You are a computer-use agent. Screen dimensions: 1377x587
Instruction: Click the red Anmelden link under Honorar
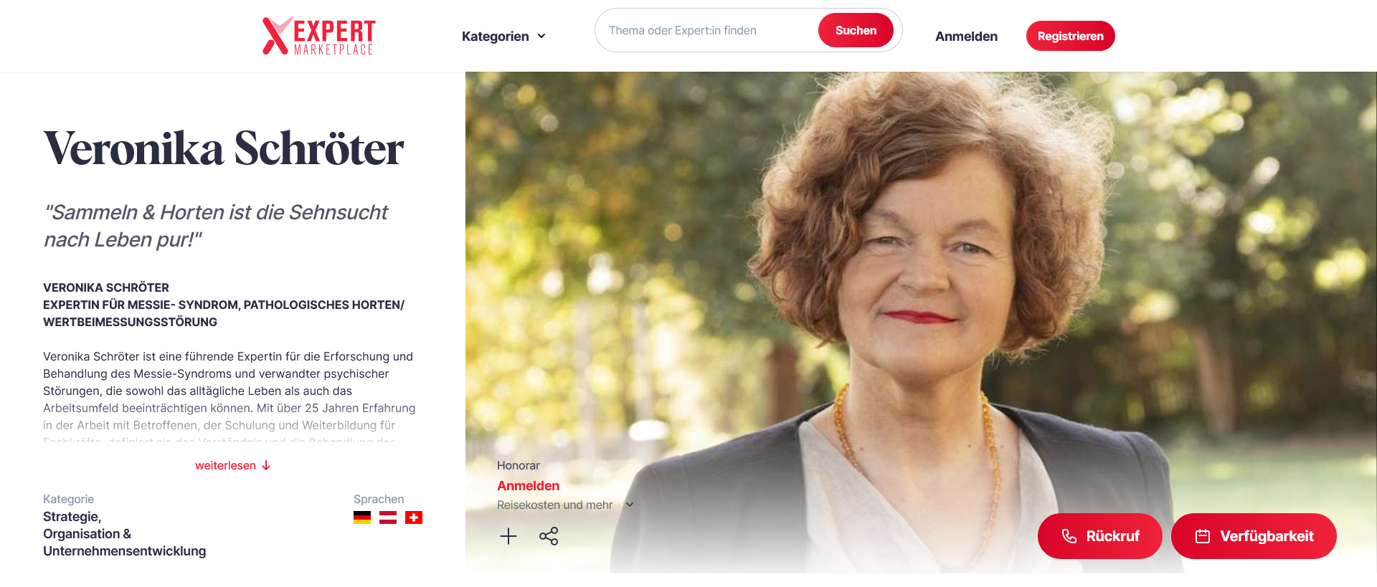528,486
